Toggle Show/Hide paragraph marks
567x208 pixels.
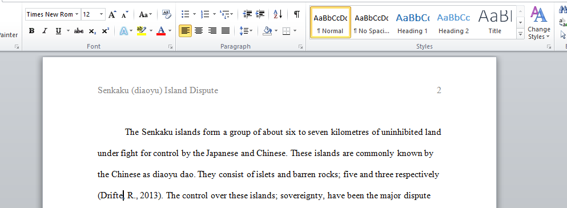296,14
